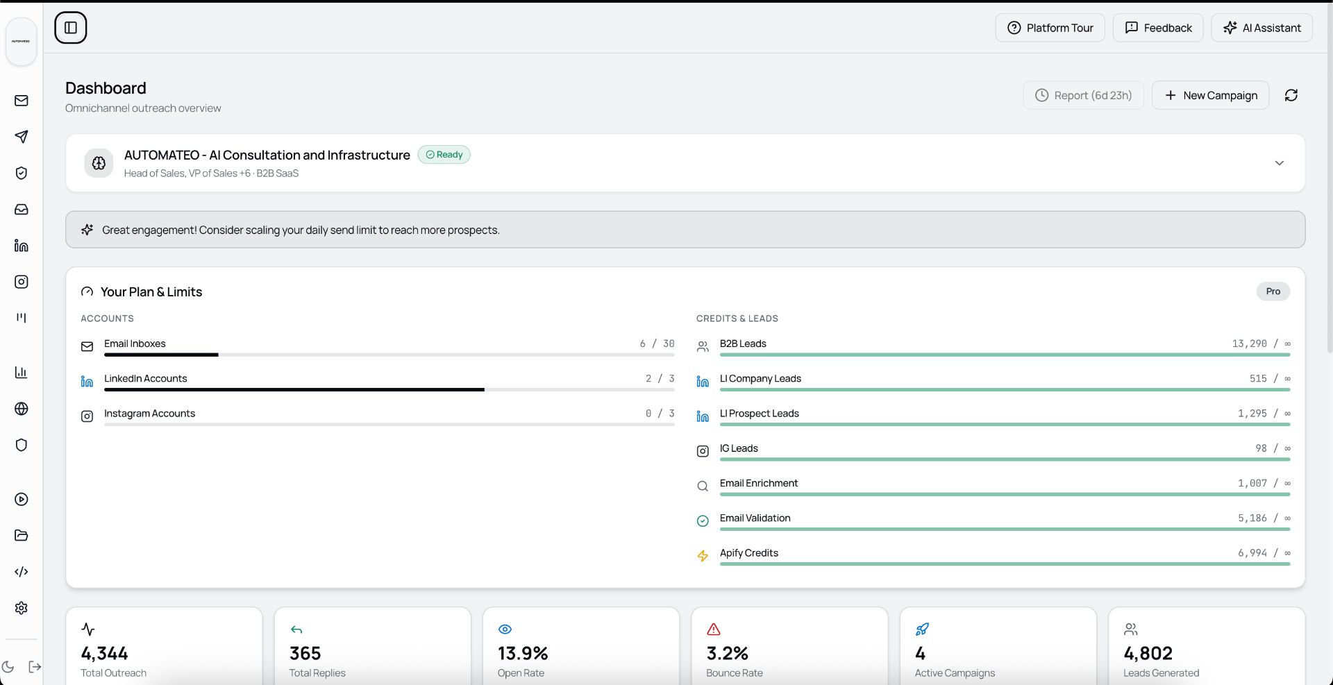Open the folder sidebar icon
The image size is (1333, 685).
pyautogui.click(x=22, y=536)
